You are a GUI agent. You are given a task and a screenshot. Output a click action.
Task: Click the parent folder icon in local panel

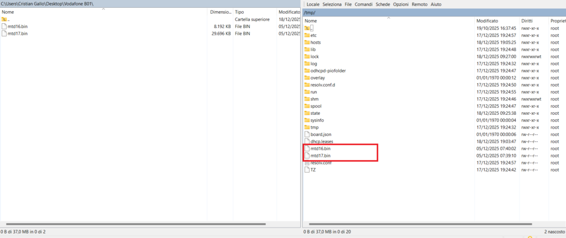[x=4, y=19]
